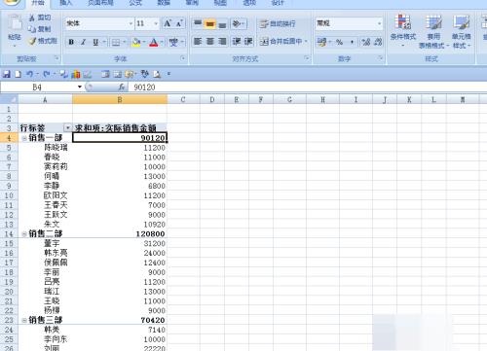The width and height of the screenshot is (487, 351).
Task: Center the cell text horizontally
Action: pos(210,42)
